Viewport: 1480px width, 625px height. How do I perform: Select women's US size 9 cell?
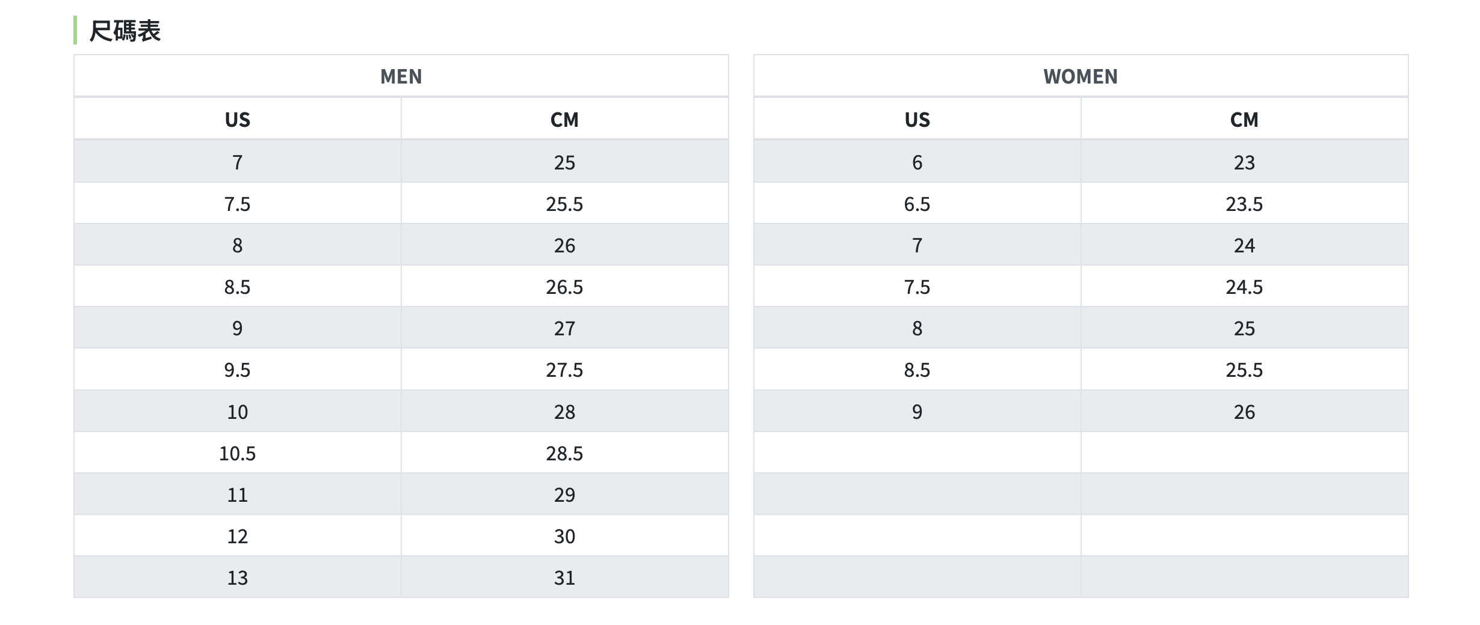pyautogui.click(x=917, y=412)
